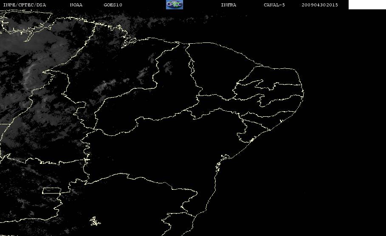This screenshot has height=236, width=386.
Task: Click the white box in top-right corner
Action: [367, 5]
